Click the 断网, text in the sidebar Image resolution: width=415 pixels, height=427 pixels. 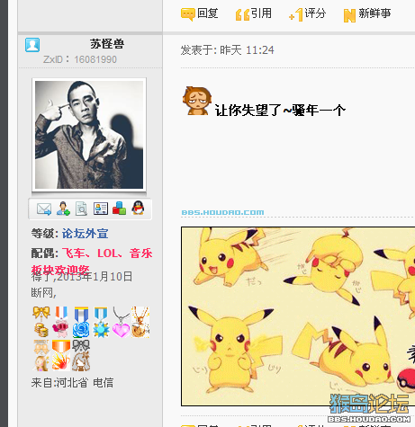point(44,292)
